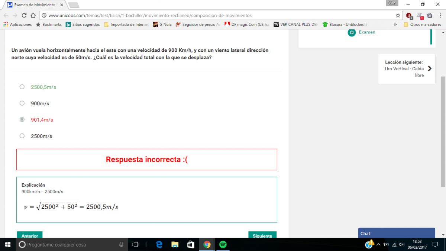Image resolution: width=446 pixels, height=251 pixels.
Task: Select the 2500m/s radio button
Action: (22, 136)
